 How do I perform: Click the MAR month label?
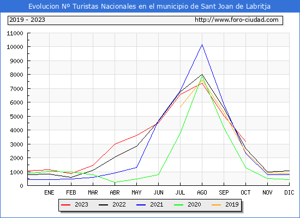click(x=93, y=192)
